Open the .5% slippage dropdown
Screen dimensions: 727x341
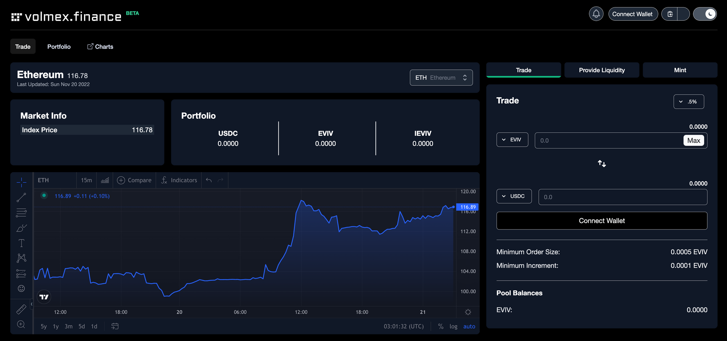click(x=688, y=102)
